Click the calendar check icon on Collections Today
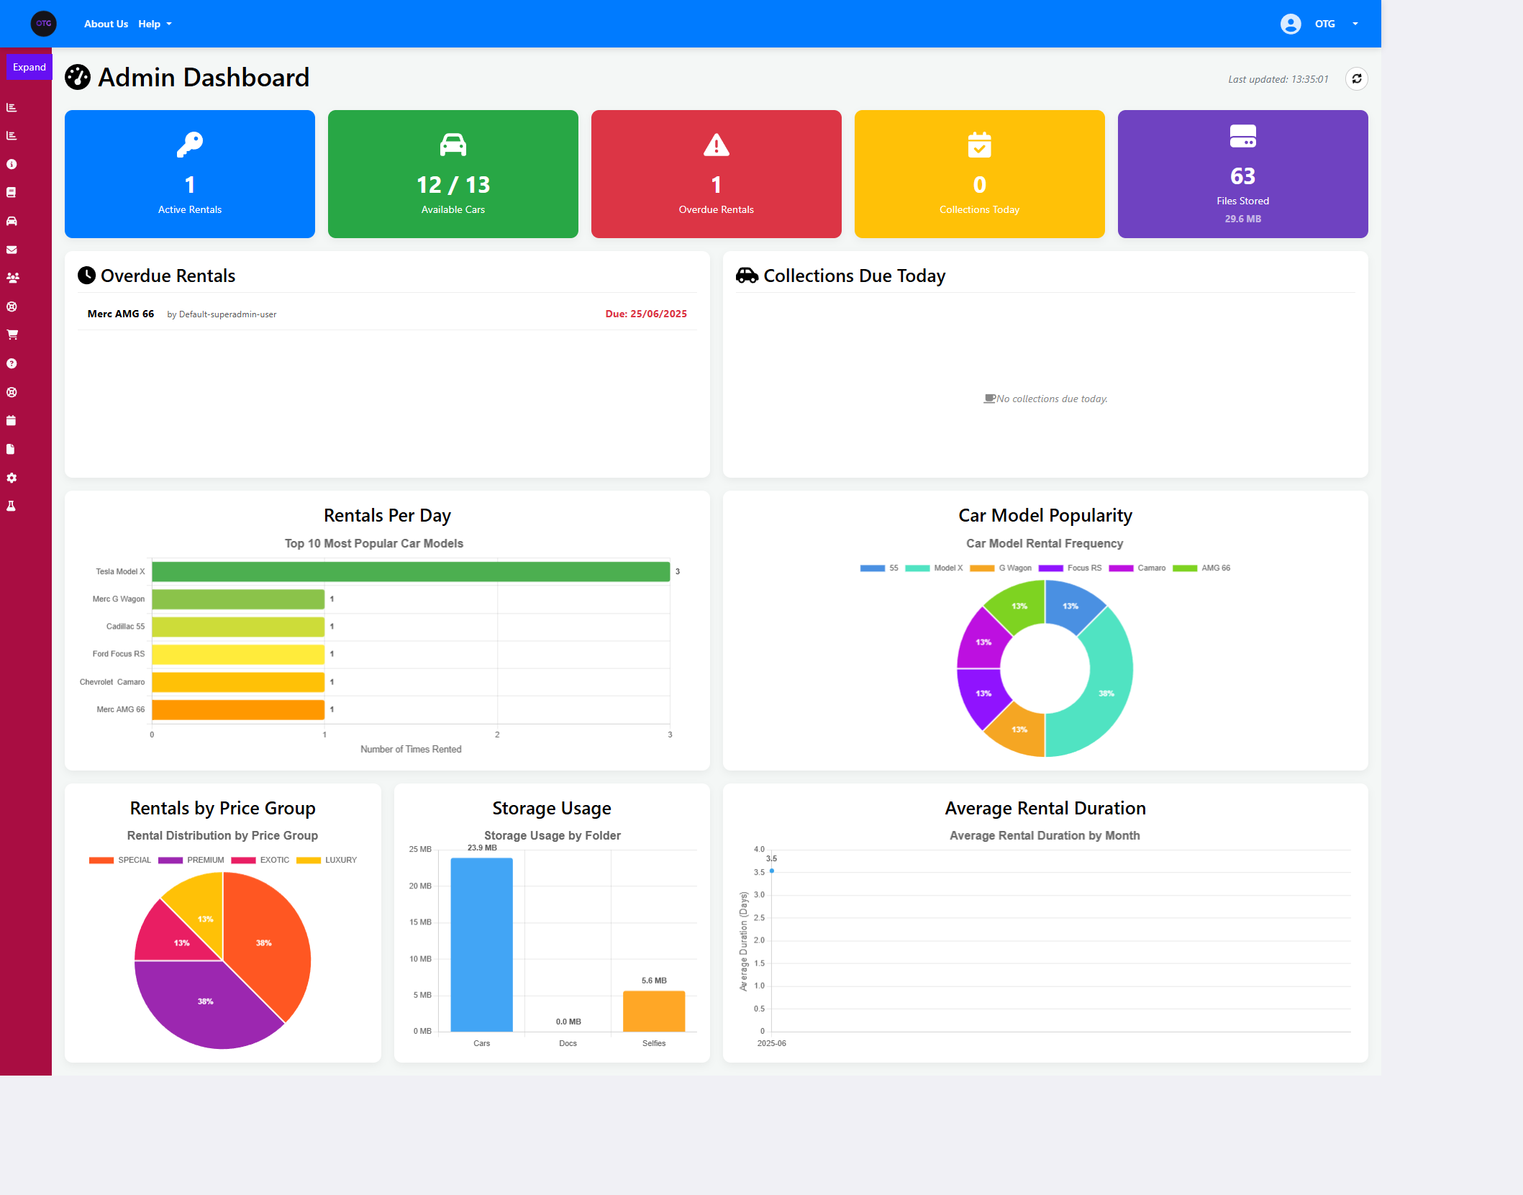 pos(980,145)
